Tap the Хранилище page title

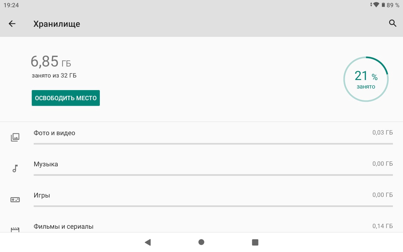[57, 24]
